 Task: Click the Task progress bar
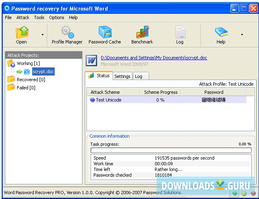click(171, 150)
